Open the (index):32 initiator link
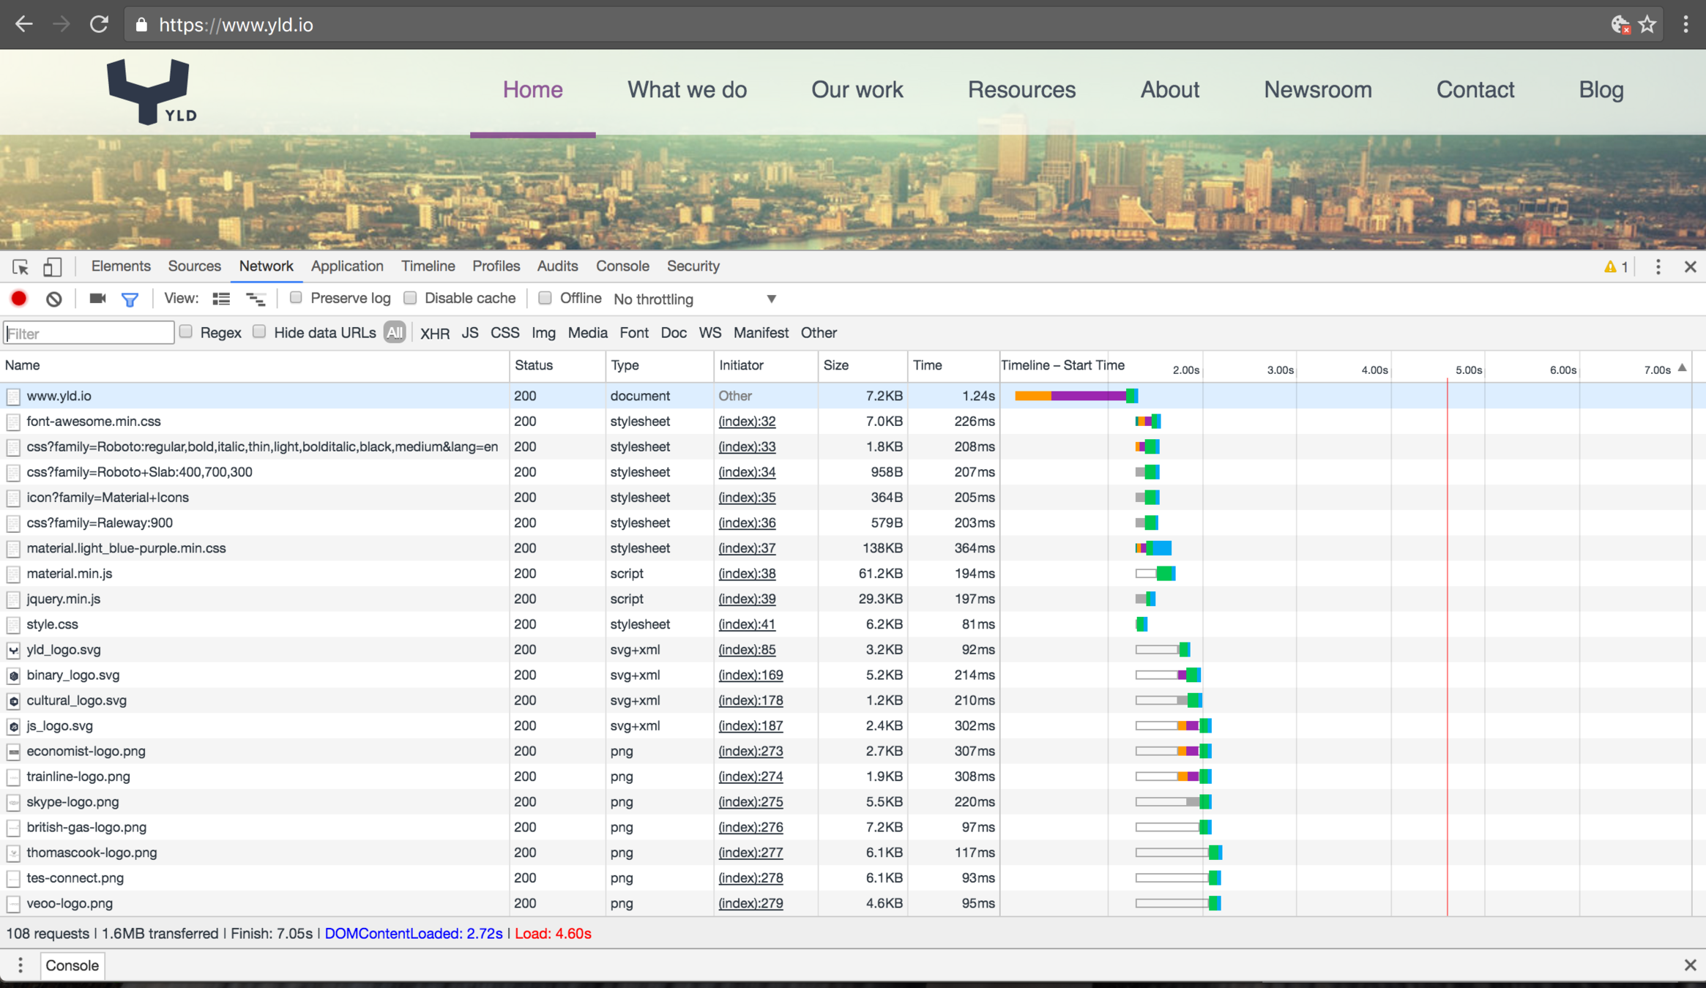This screenshot has height=988, width=1706. [747, 422]
